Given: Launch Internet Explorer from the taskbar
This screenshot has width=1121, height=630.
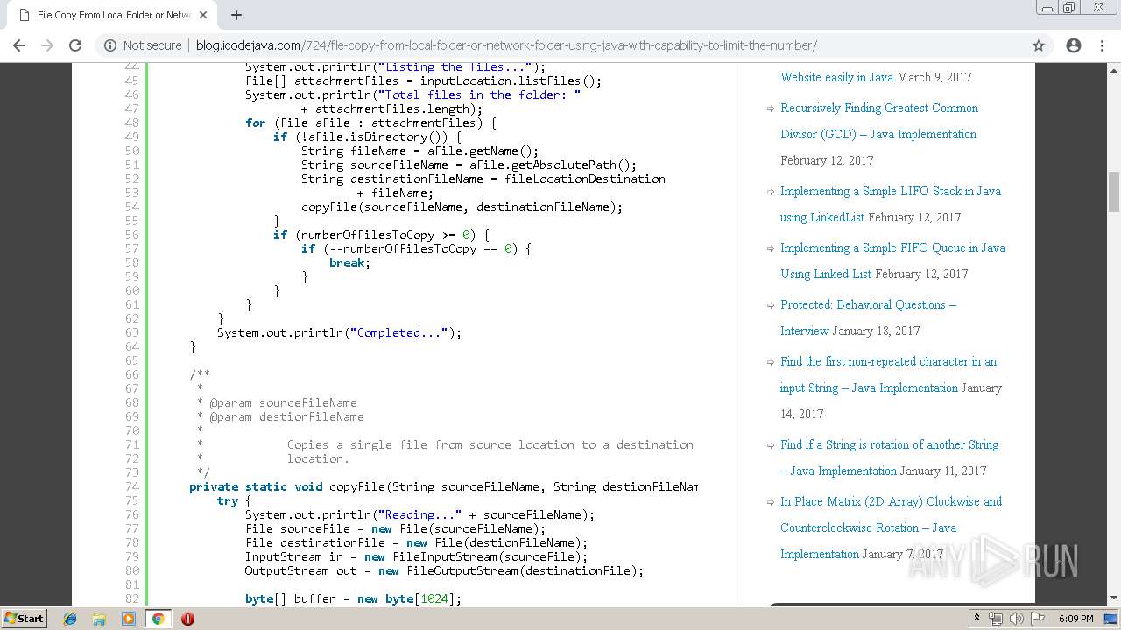Looking at the screenshot, I should click(70, 619).
